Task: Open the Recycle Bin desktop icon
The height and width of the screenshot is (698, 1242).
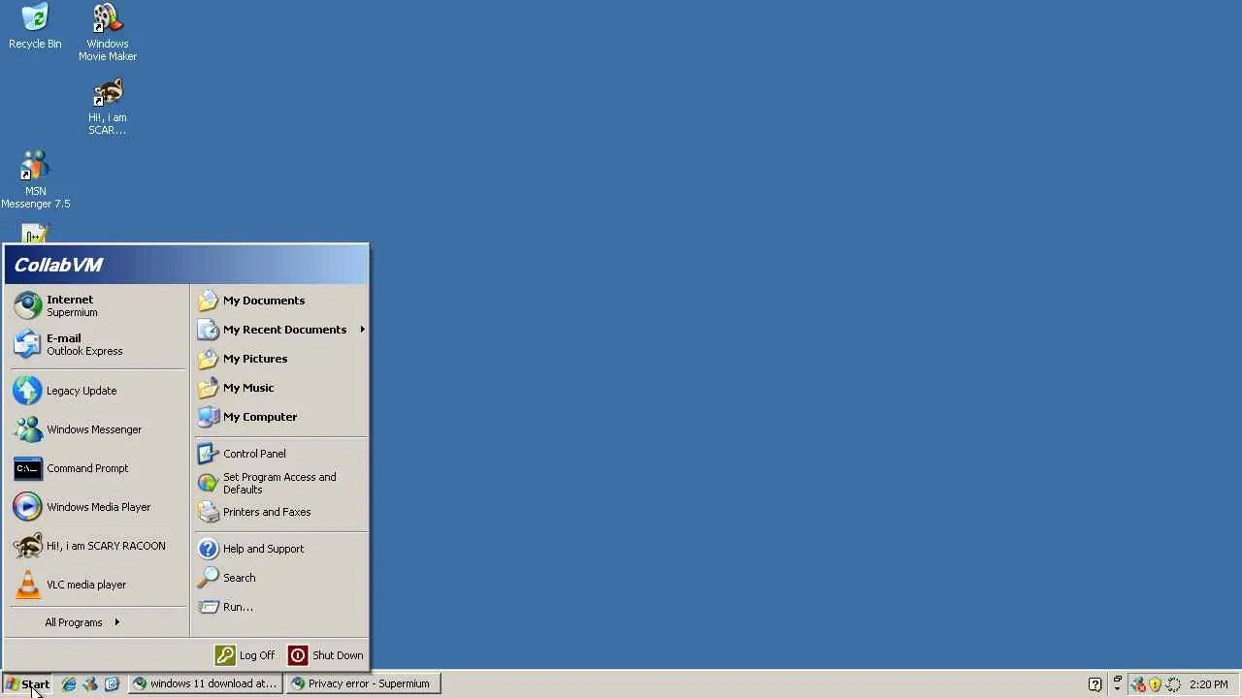Action: point(35,26)
